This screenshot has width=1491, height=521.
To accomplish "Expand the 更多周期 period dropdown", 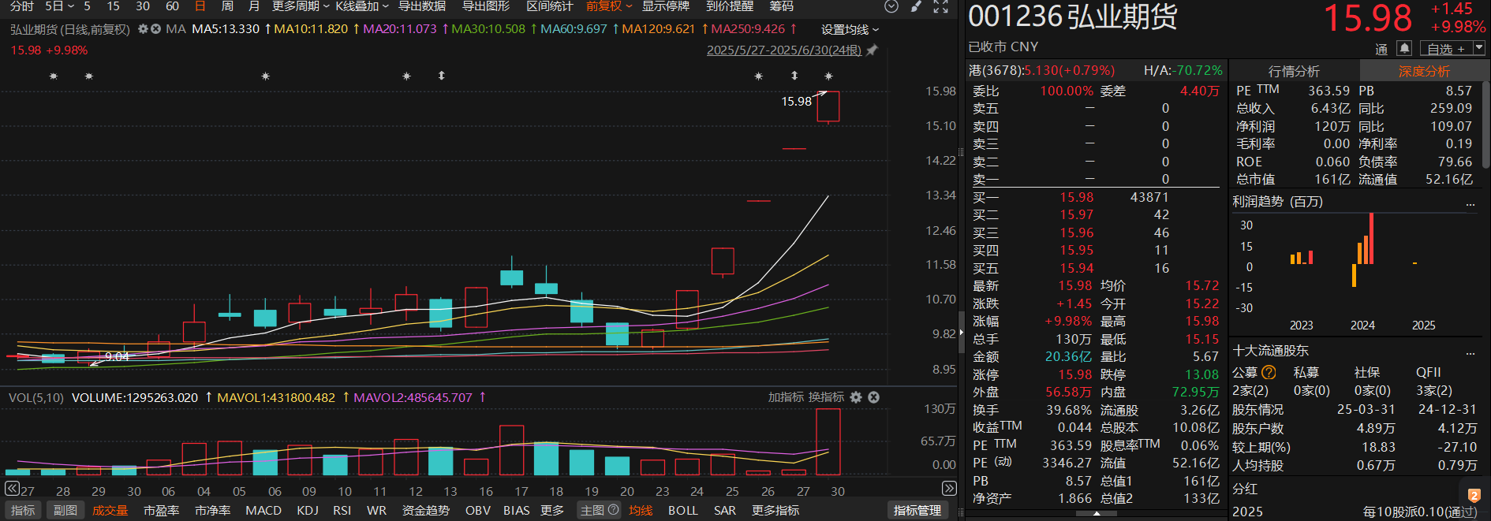I will [301, 6].
